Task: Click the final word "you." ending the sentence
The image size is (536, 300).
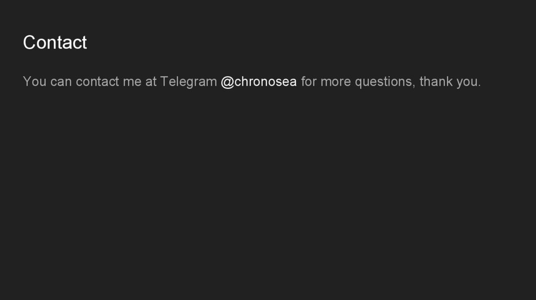Action: [468, 83]
